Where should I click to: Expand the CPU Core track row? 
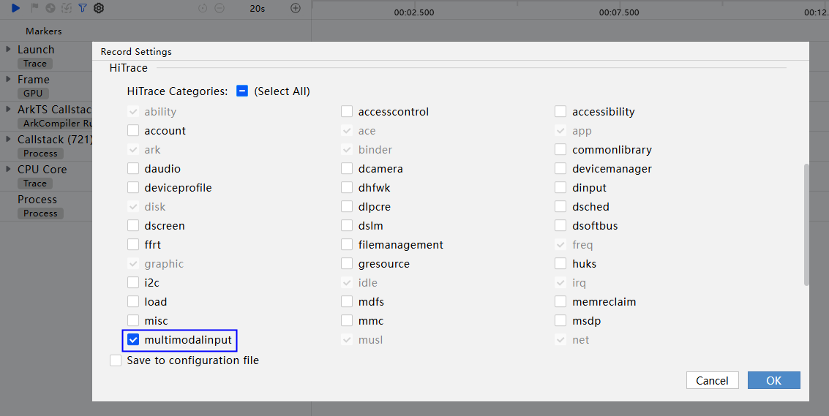8,169
